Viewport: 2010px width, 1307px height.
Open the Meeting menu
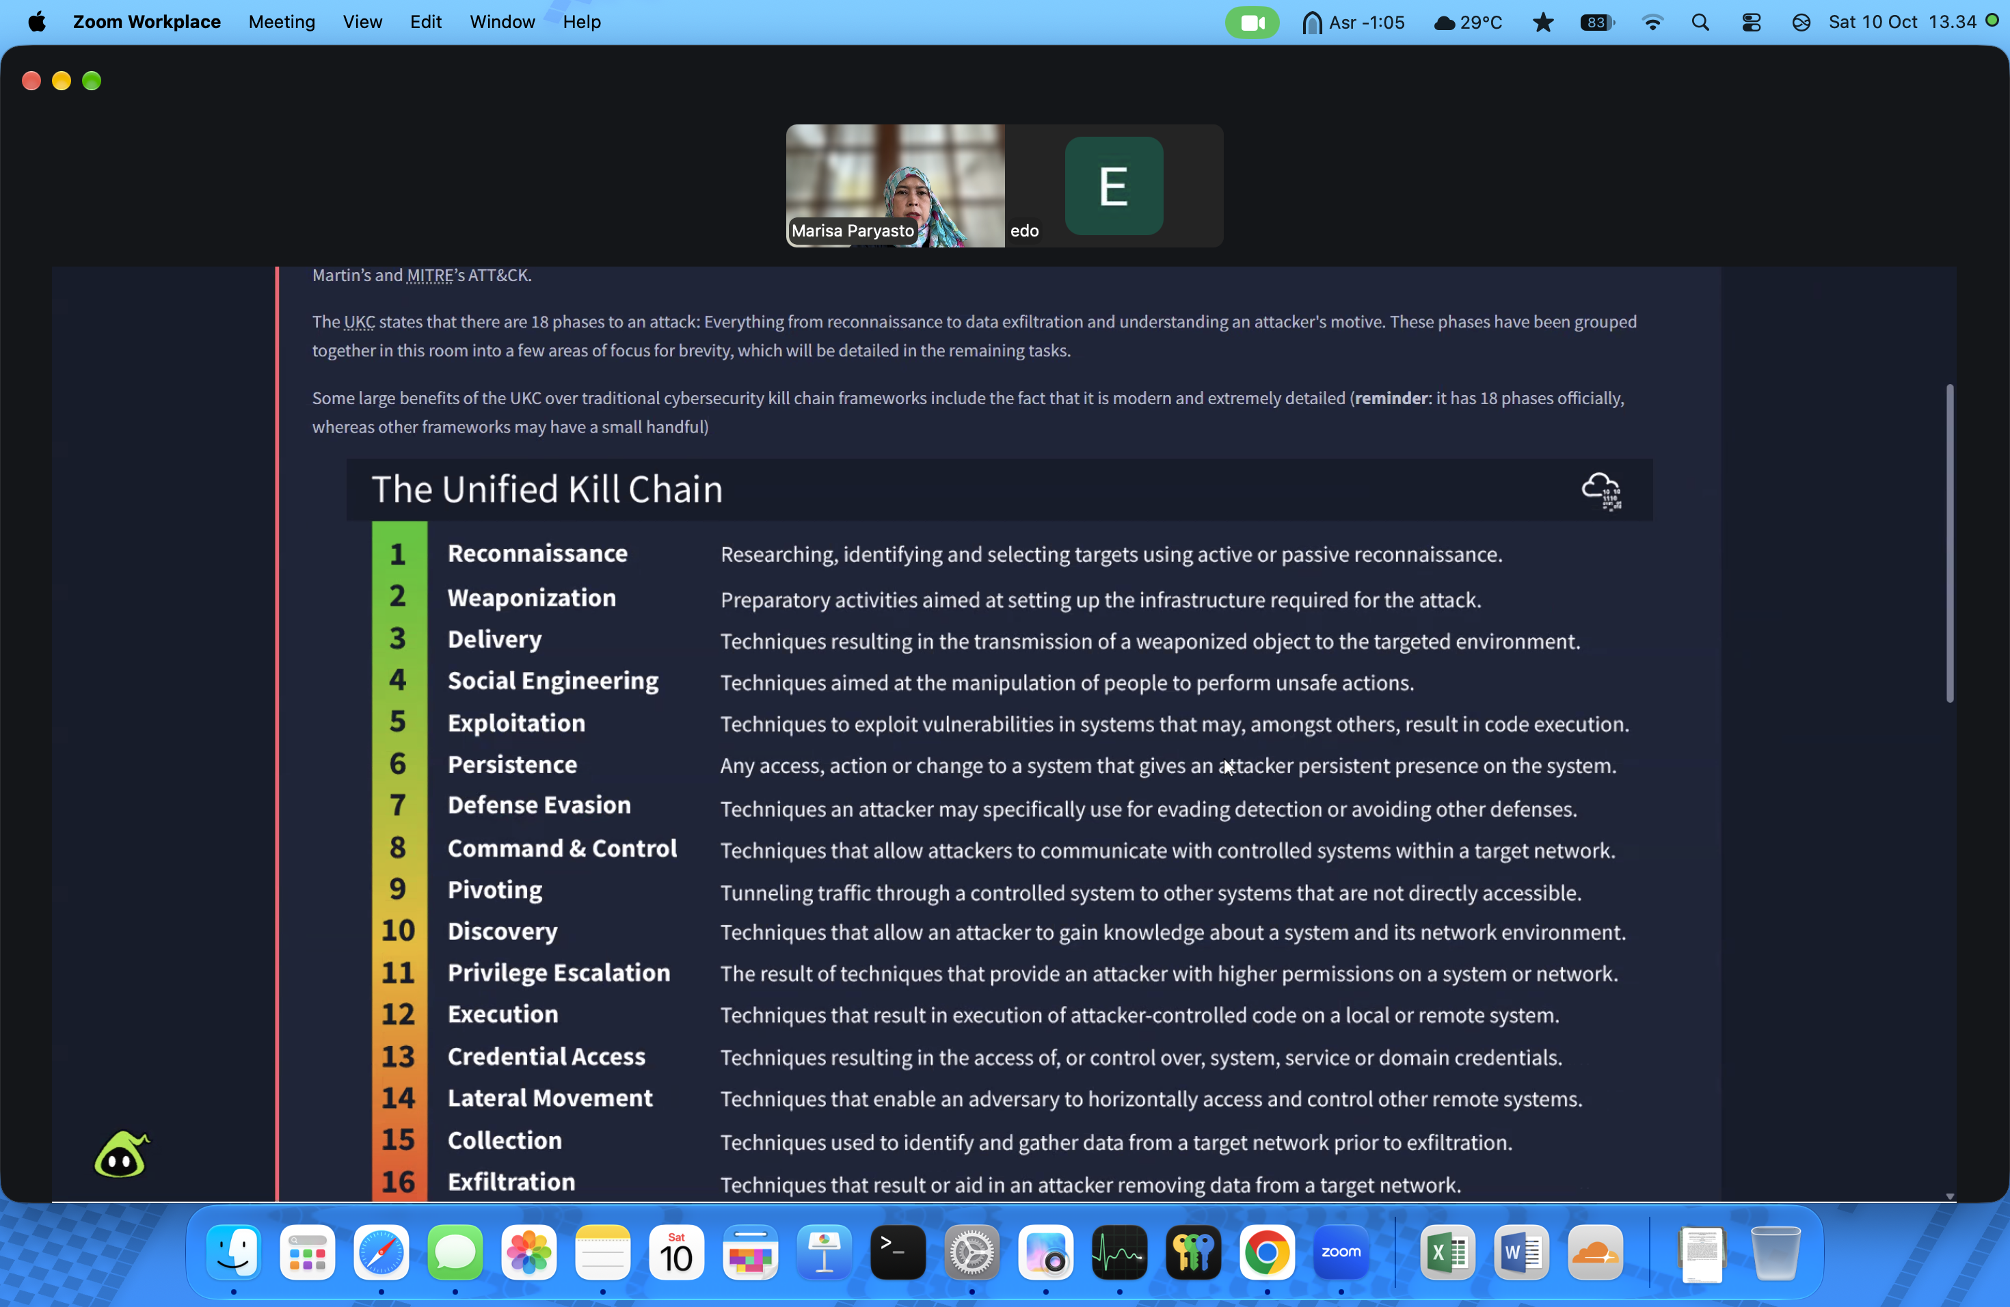pyautogui.click(x=281, y=22)
